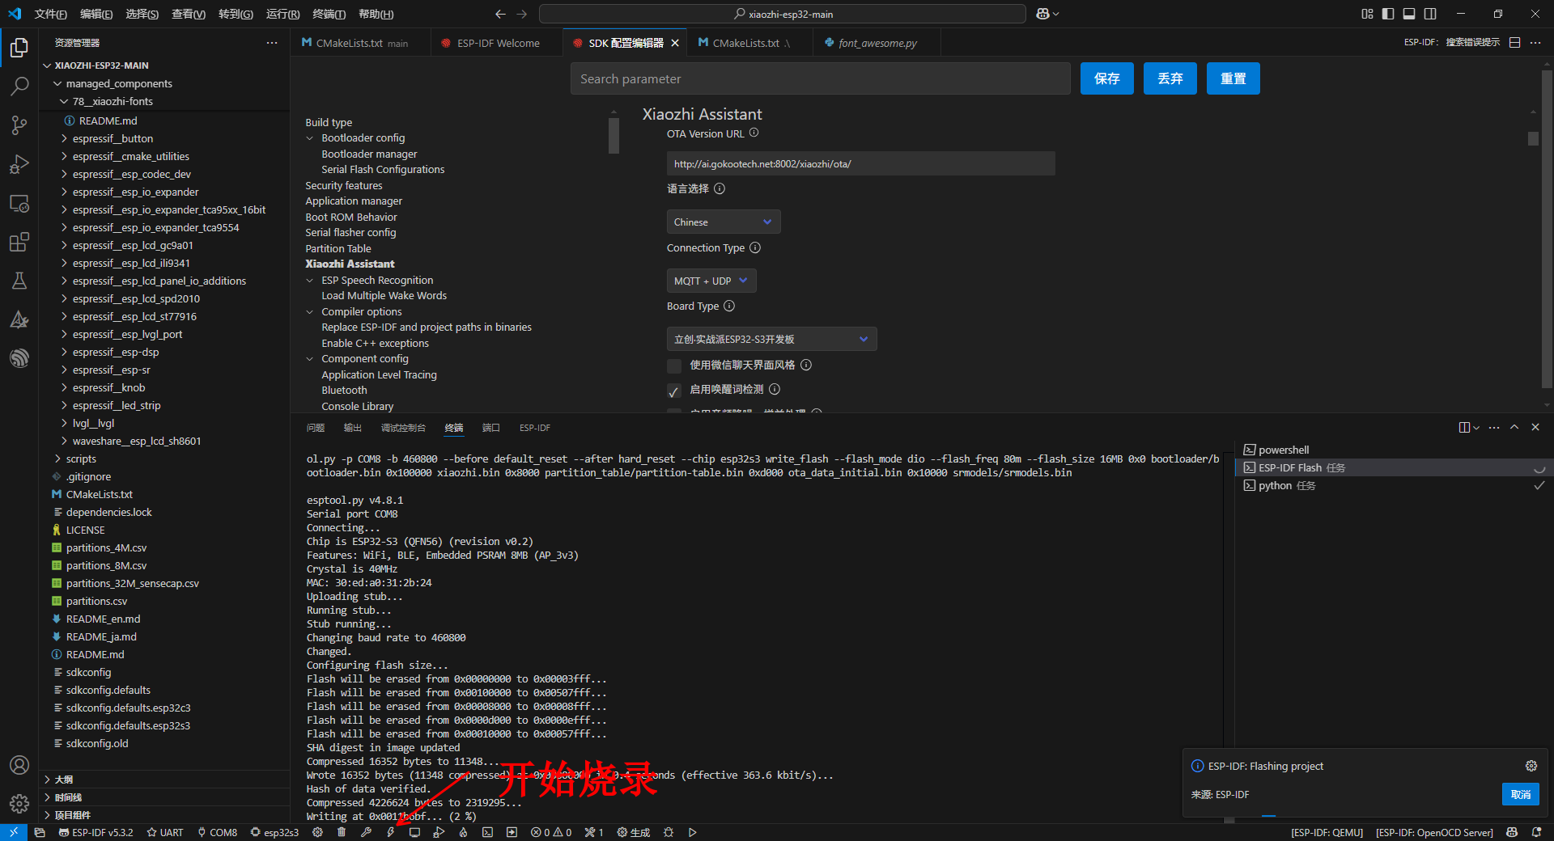The width and height of the screenshot is (1554, 841).
Task: Open Source Control view in activity bar
Action: [x=19, y=125]
